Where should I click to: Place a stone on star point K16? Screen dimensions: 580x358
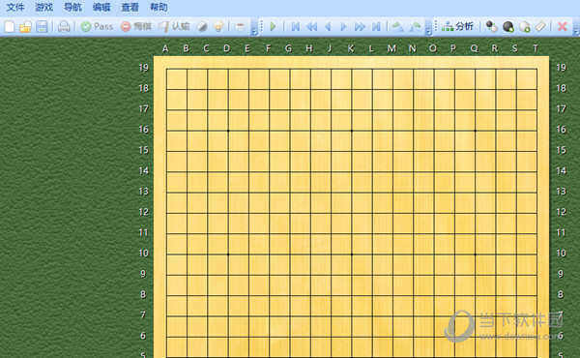click(x=352, y=131)
